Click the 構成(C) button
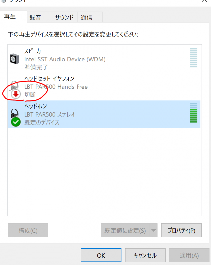Image resolution: width=211 pixels, height=265 pixels. pos(28,230)
